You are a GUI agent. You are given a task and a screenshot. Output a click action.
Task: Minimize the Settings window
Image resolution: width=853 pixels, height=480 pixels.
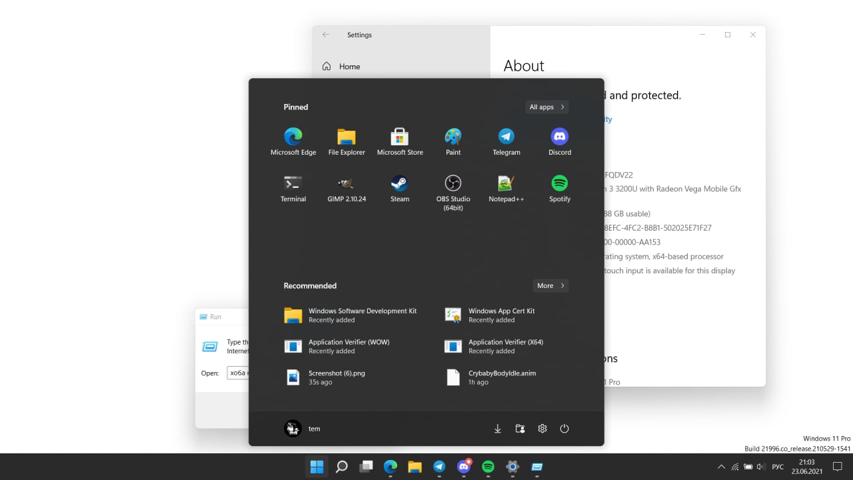pos(702,35)
